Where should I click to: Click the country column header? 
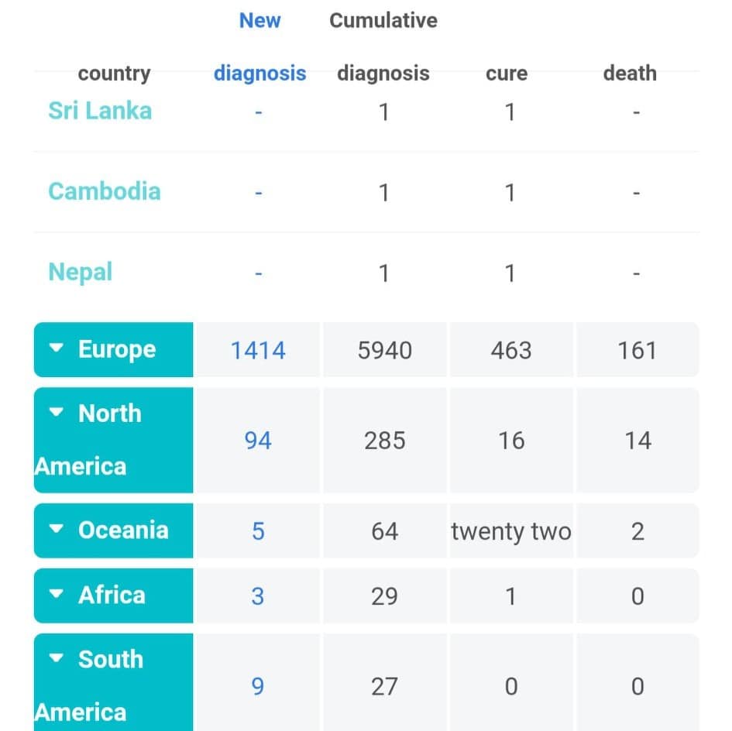coord(114,74)
